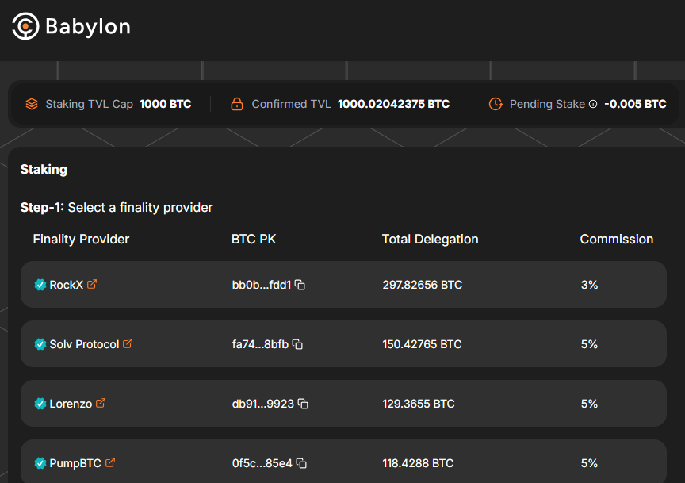Click the Confirmed TVL lock icon

237,104
